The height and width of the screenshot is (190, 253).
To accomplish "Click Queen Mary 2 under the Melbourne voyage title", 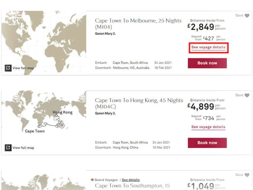I will [105, 34].
